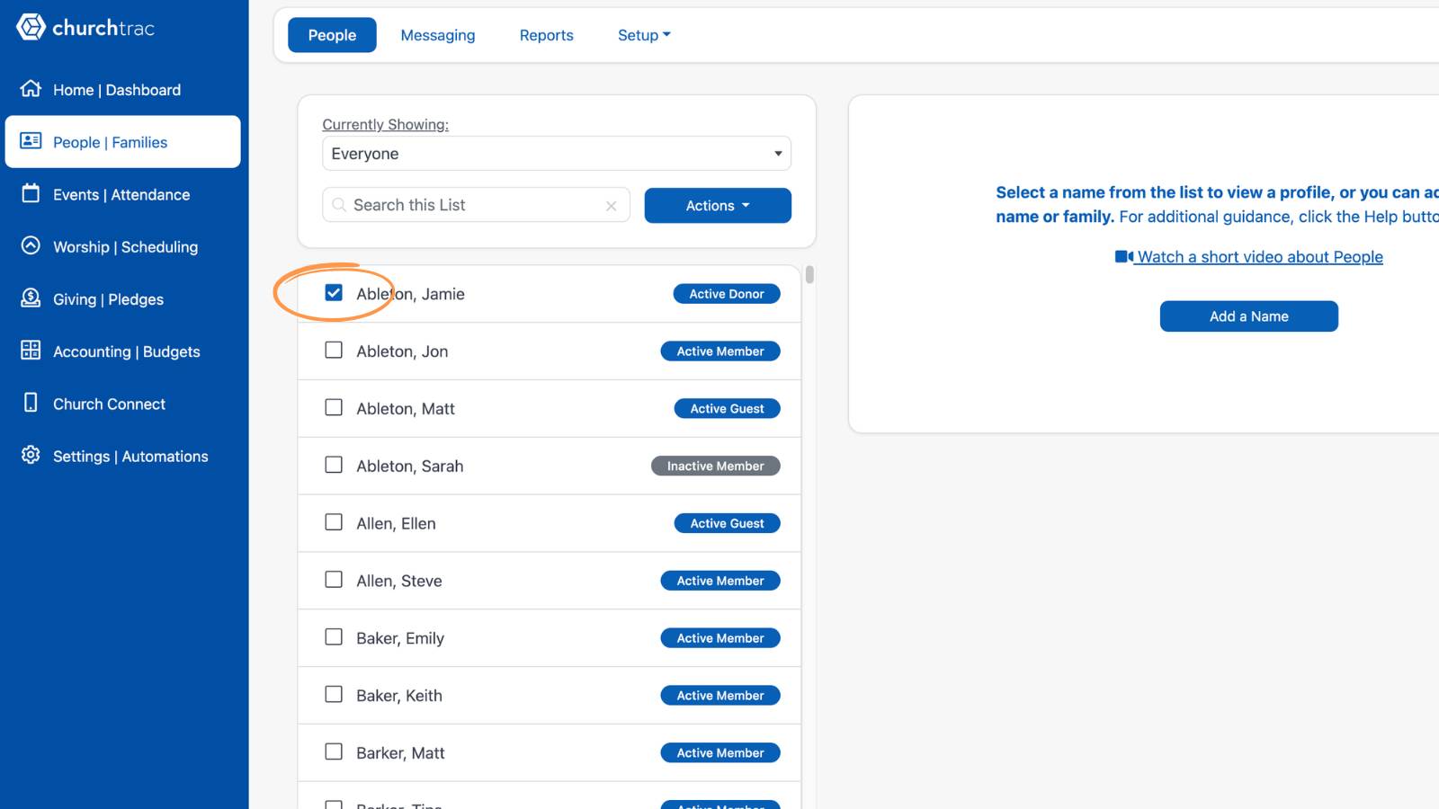
Task: Click the Home Dashboard house icon
Action: (31, 88)
